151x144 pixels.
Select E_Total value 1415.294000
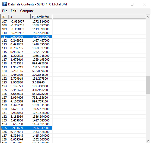click(x=41, y=136)
